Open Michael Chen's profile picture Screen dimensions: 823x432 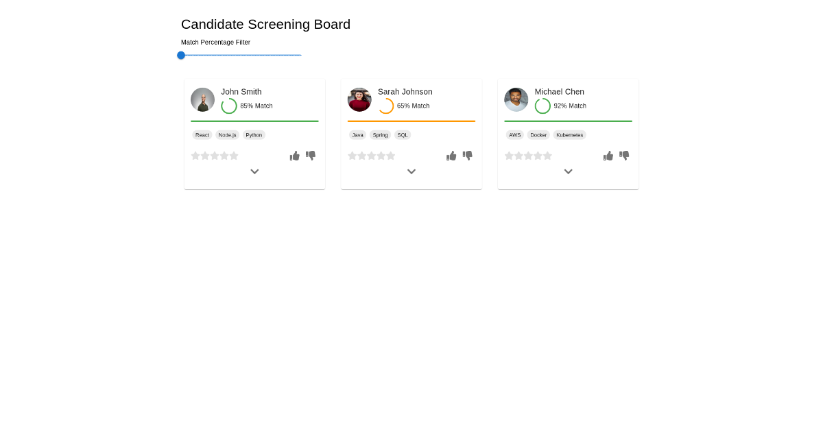coord(516,99)
